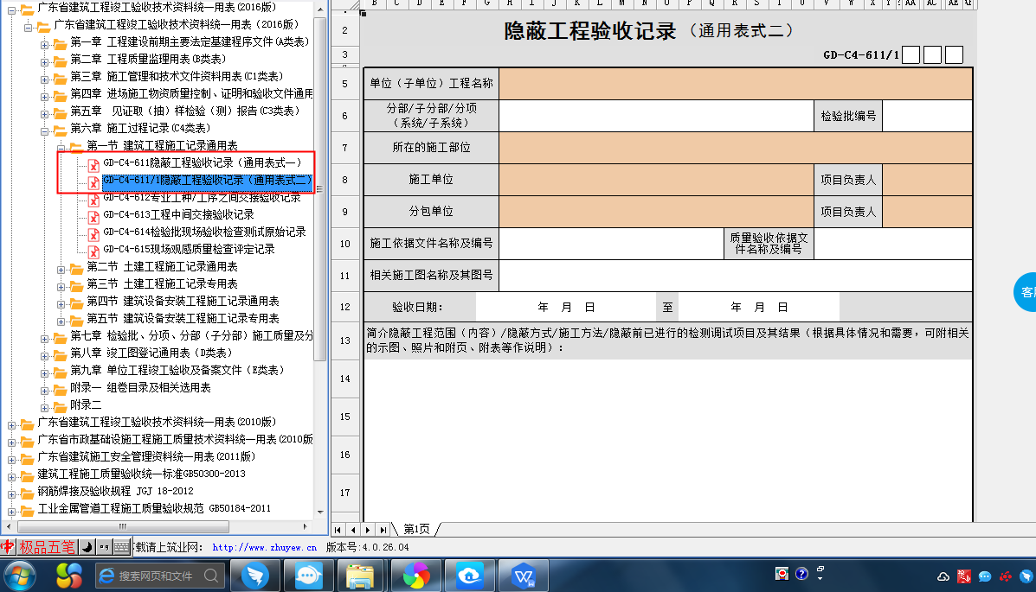Click the 极品五笔 keyboard icon
Screen dimensions: 1036x592
(x=121, y=547)
